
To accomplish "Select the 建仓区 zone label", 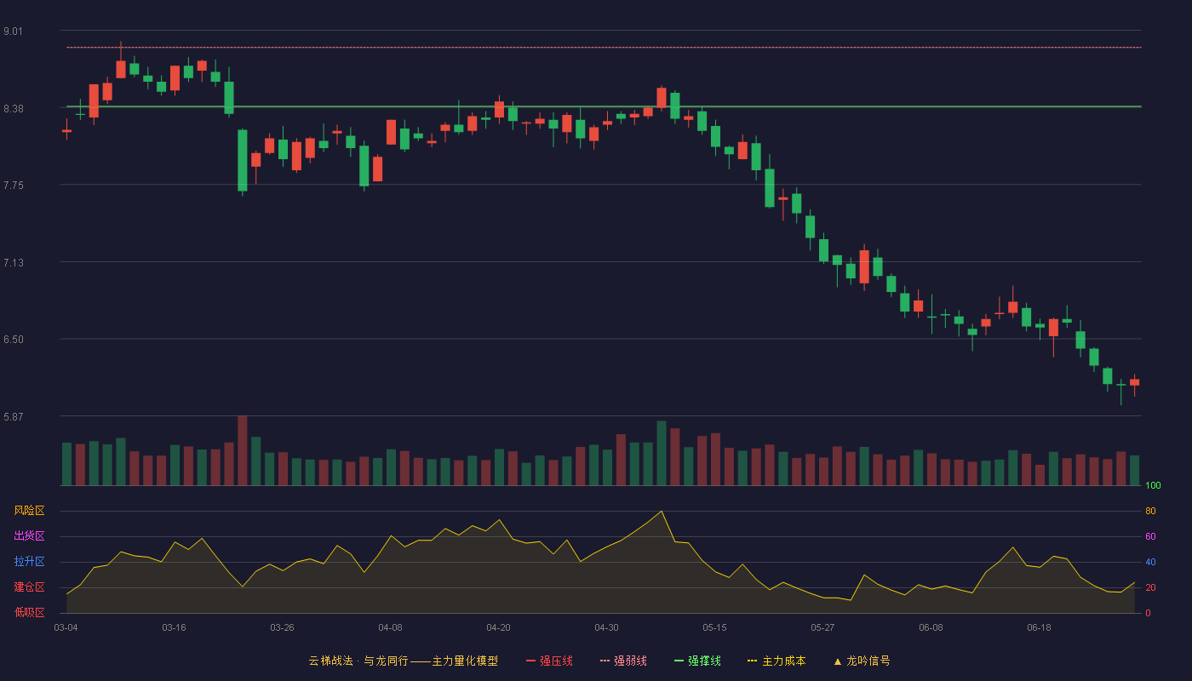I will (29, 587).
